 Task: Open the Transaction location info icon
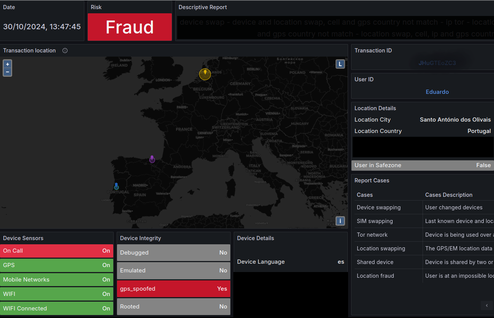pos(65,50)
